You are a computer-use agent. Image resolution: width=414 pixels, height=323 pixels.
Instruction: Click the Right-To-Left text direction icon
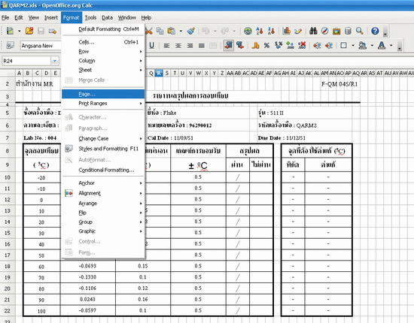pyautogui.click(x=240, y=45)
